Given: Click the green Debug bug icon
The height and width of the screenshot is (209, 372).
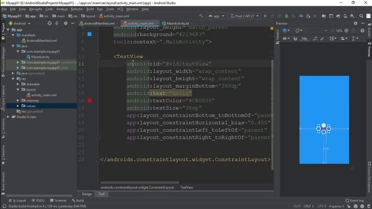Looking at the screenshot, I should (287, 16).
